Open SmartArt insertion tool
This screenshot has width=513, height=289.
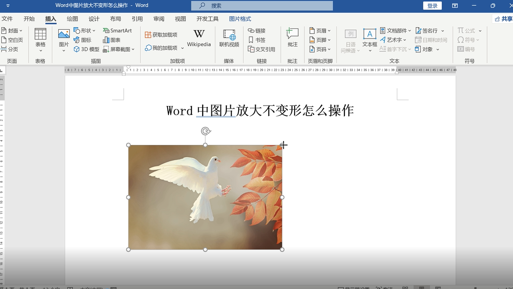coord(117,30)
